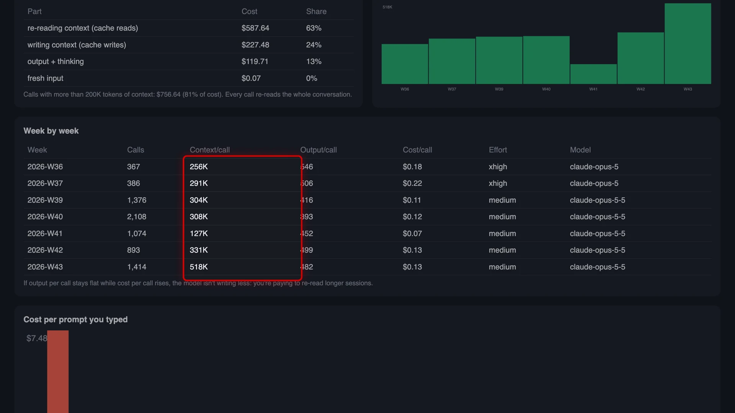Click the 304K context value
This screenshot has height=413, width=735.
pos(199,200)
